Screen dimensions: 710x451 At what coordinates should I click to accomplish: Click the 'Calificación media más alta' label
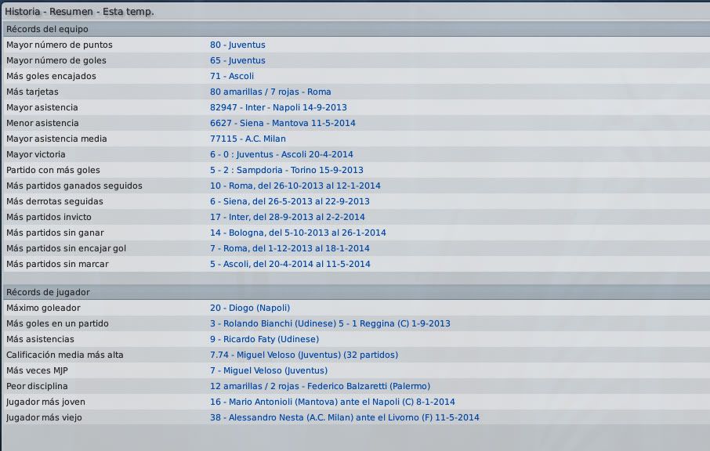[65, 355]
